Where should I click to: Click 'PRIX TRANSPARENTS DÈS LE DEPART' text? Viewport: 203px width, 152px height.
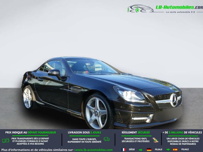[30, 138]
